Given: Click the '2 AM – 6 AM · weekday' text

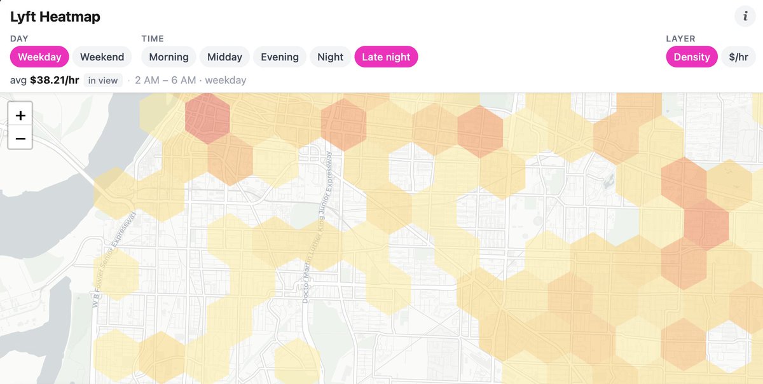Looking at the screenshot, I should click(x=191, y=80).
